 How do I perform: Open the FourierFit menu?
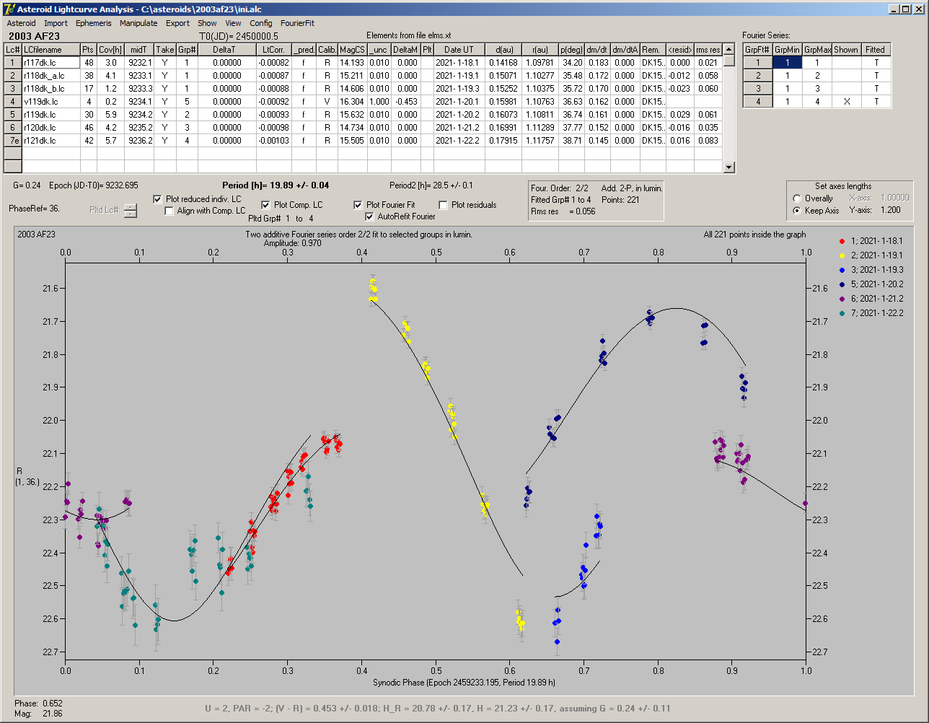(297, 23)
